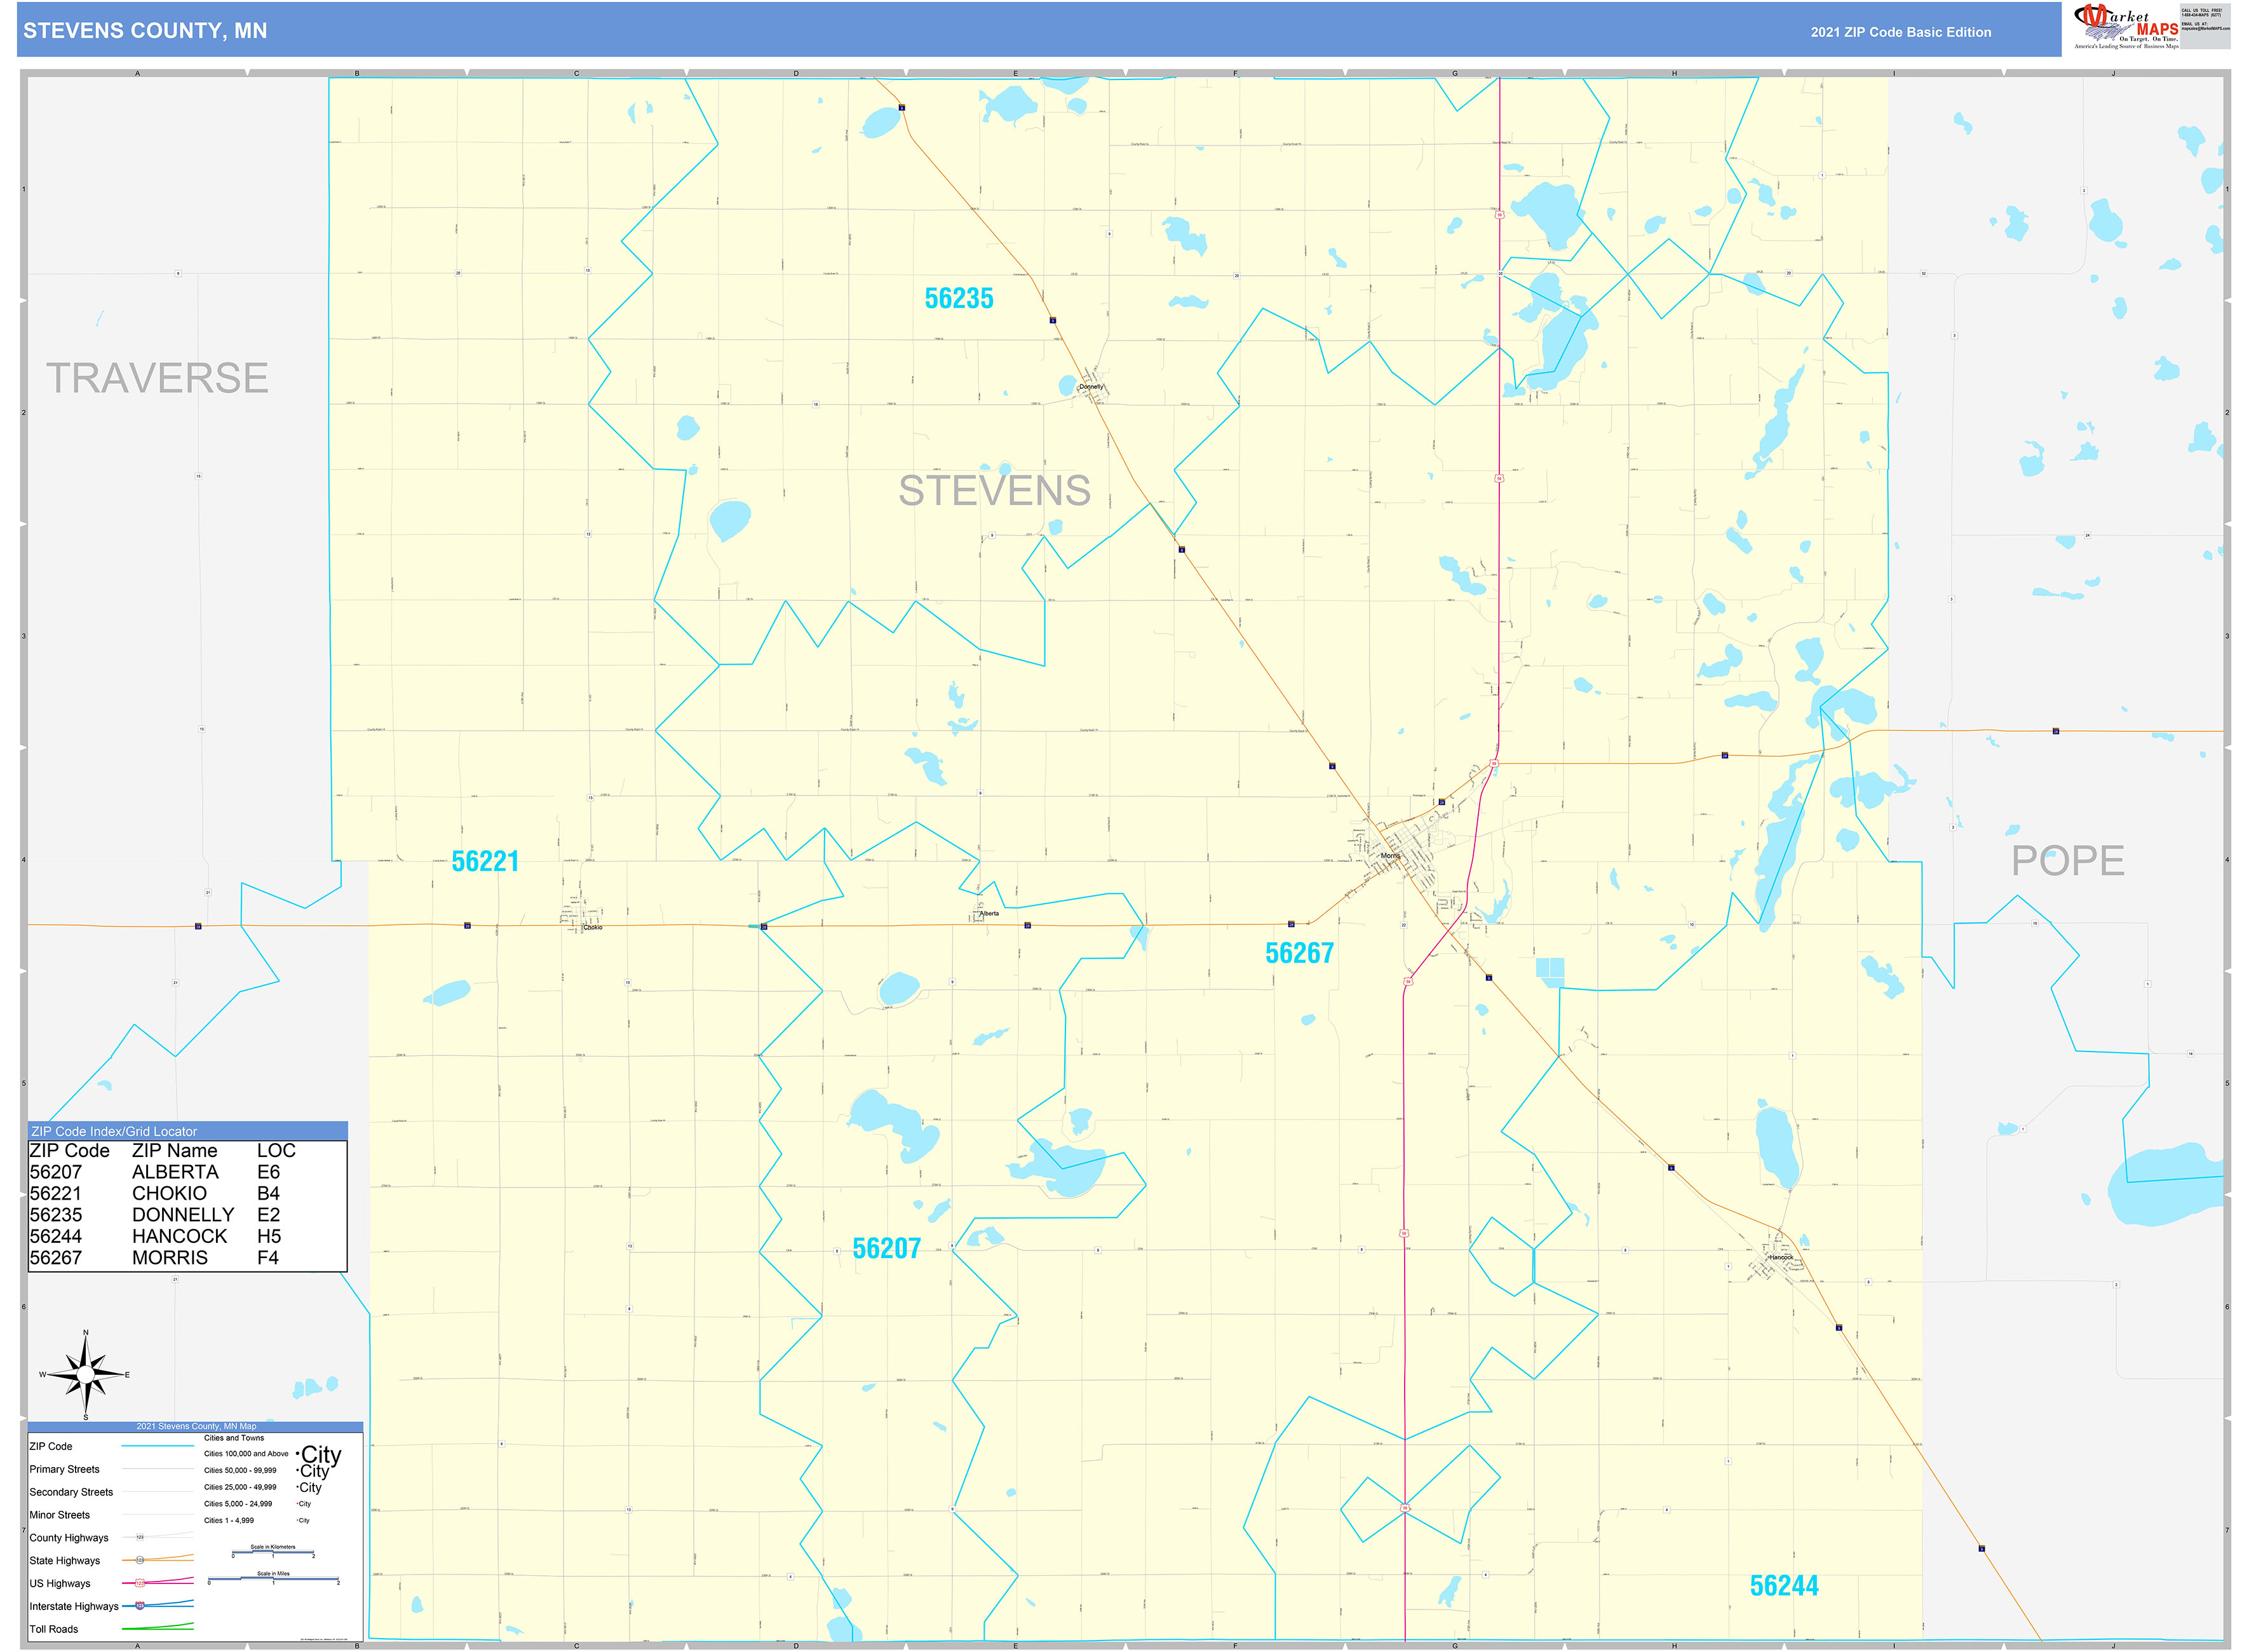This screenshot has width=2242, height=1652.
Task: Click the Toll Roads legend label
Action: tap(54, 1629)
